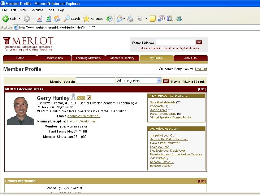Image resolution: width=260 pixels, height=195 pixels.
Task: Click the Edit page icon in toolbar
Action: pos(140,19)
